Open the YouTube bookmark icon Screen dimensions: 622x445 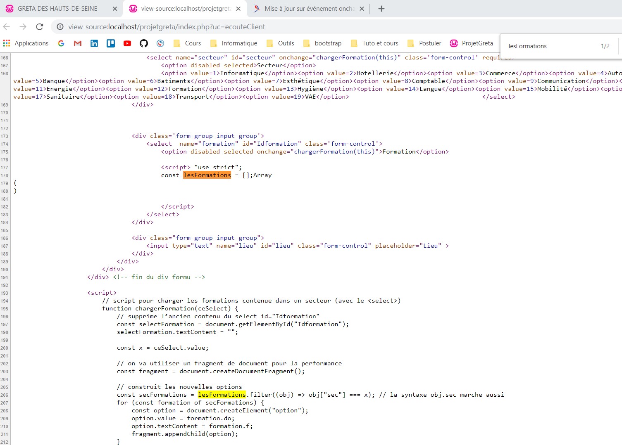[x=127, y=43]
